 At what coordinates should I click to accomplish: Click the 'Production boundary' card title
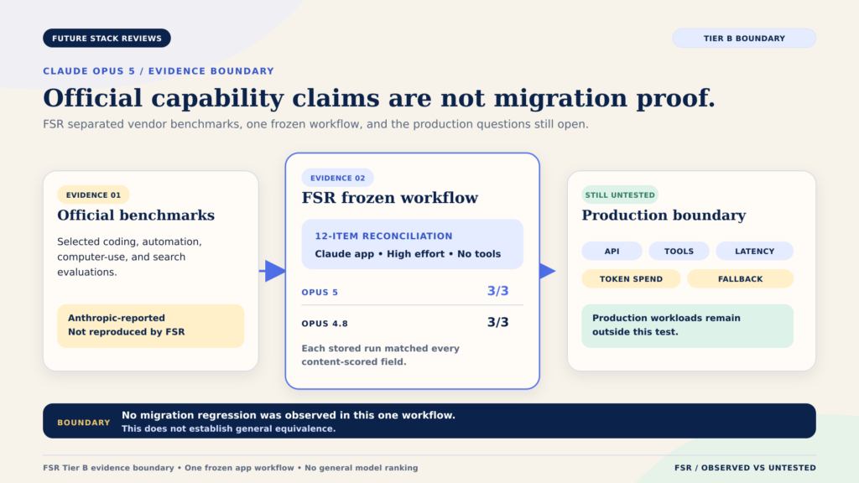(x=664, y=216)
